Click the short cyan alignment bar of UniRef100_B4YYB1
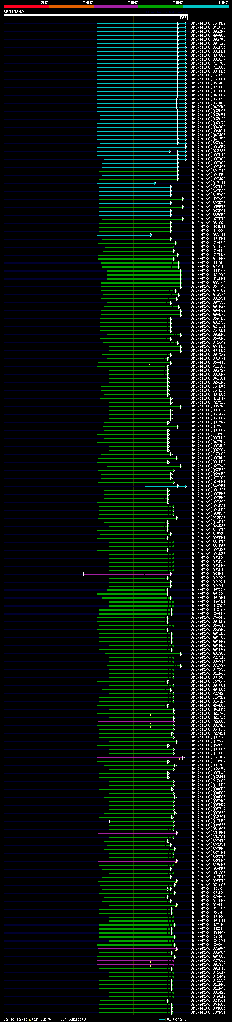 click(165, 486)
